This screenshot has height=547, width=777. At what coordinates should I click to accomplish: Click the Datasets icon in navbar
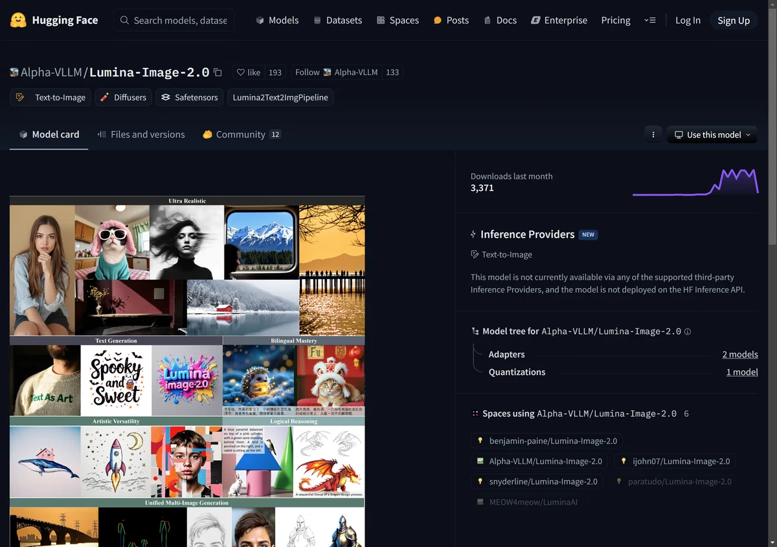(x=317, y=20)
